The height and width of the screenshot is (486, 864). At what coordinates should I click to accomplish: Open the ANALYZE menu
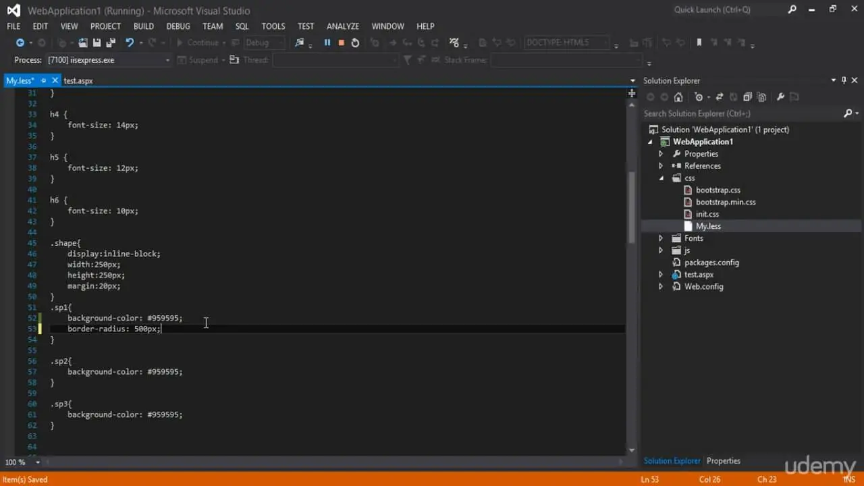click(x=343, y=26)
